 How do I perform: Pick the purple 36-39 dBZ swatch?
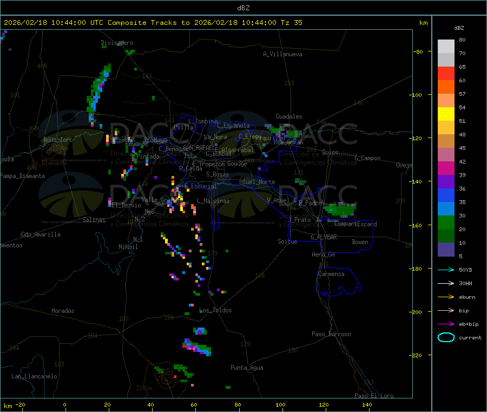[x=446, y=182]
